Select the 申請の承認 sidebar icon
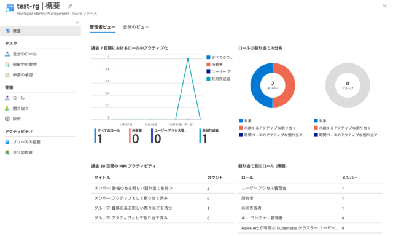 tap(7, 75)
